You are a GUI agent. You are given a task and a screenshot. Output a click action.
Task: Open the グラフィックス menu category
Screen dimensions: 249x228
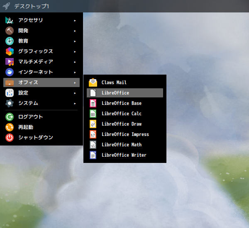(x=41, y=51)
